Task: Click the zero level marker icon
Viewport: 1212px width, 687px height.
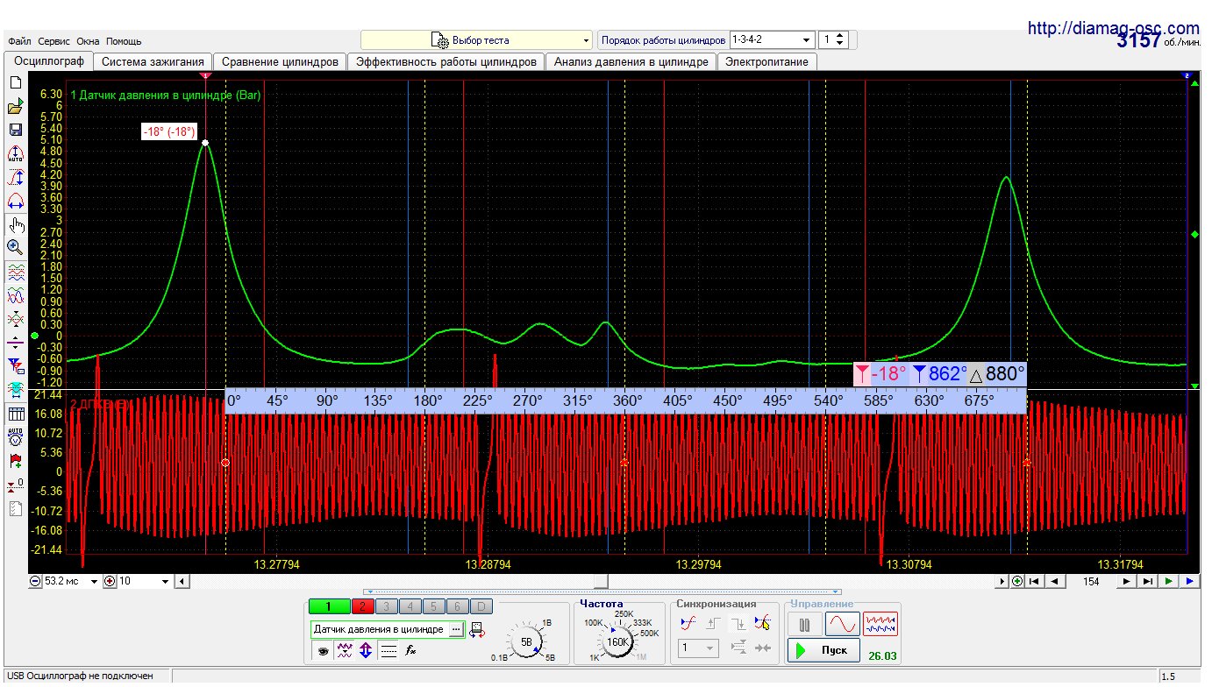Action: click(x=15, y=484)
